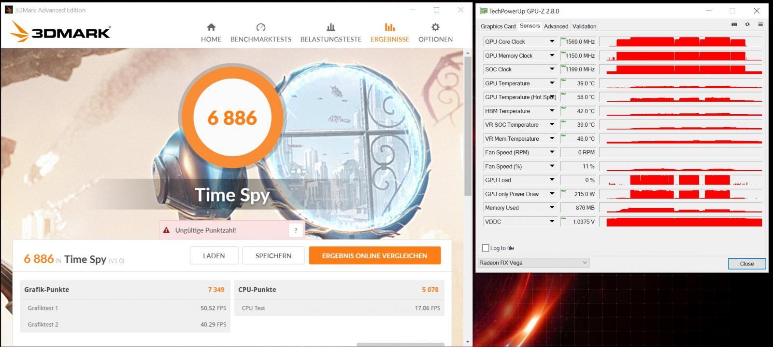Click the 876 MB memory used value
This screenshot has width=773, height=347.
point(578,208)
